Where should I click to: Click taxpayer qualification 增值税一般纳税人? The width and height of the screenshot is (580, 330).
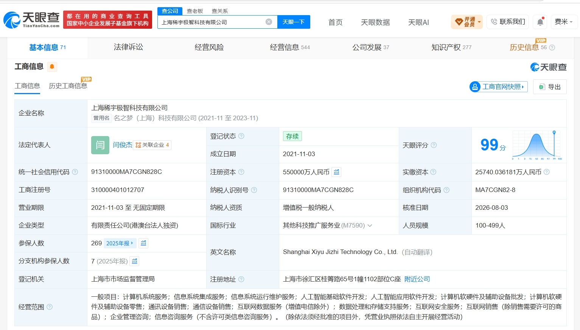[x=308, y=208]
